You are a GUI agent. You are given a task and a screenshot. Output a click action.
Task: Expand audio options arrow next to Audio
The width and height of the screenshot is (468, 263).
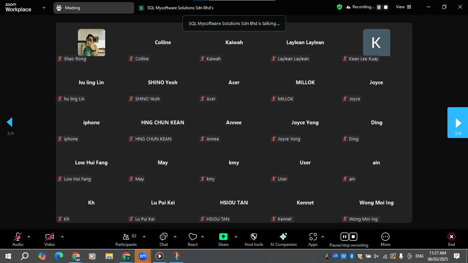tap(29, 237)
